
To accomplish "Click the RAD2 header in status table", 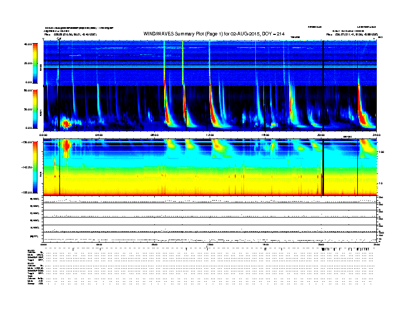I will coord(31,251).
